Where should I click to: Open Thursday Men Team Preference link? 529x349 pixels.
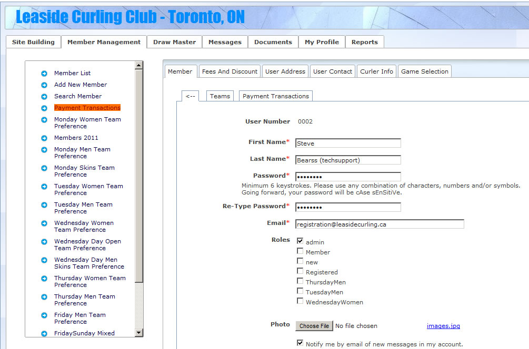85,300
